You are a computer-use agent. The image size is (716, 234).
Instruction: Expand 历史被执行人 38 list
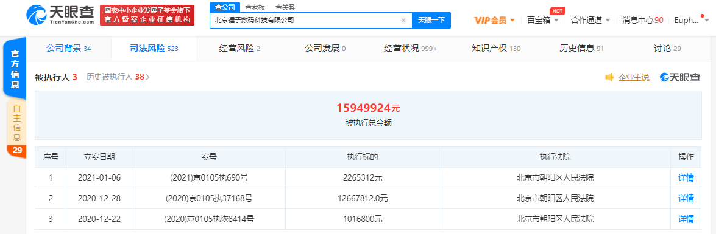(118, 77)
